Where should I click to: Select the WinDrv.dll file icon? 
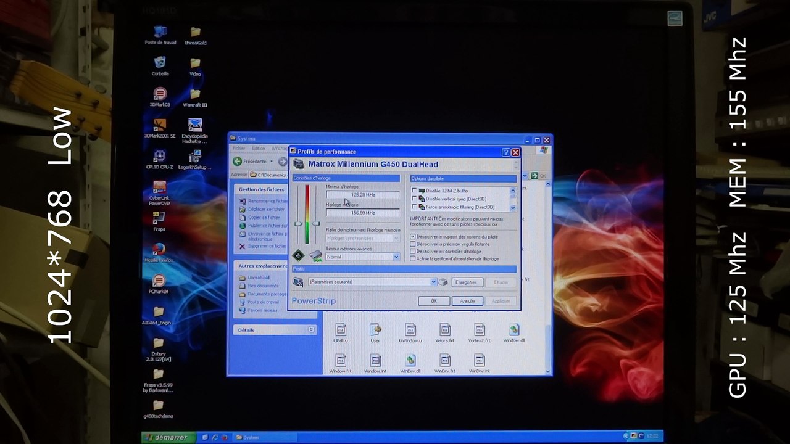[410, 364]
